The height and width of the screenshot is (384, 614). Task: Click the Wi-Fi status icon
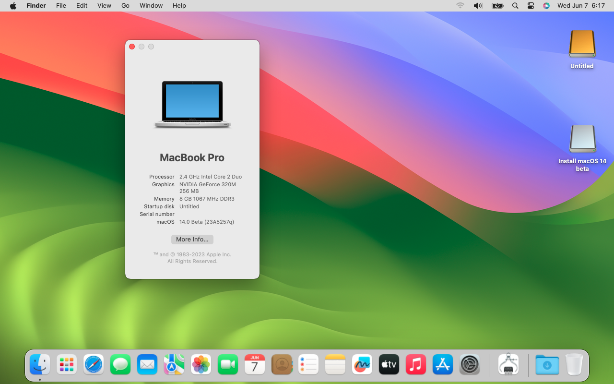click(460, 6)
